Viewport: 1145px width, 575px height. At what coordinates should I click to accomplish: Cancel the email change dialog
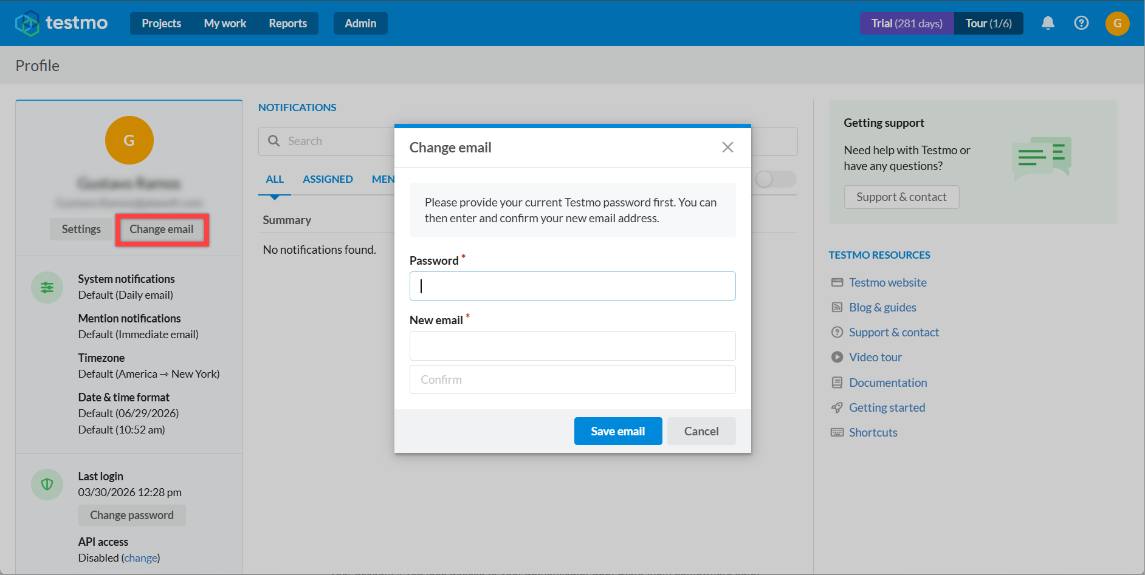[701, 431]
